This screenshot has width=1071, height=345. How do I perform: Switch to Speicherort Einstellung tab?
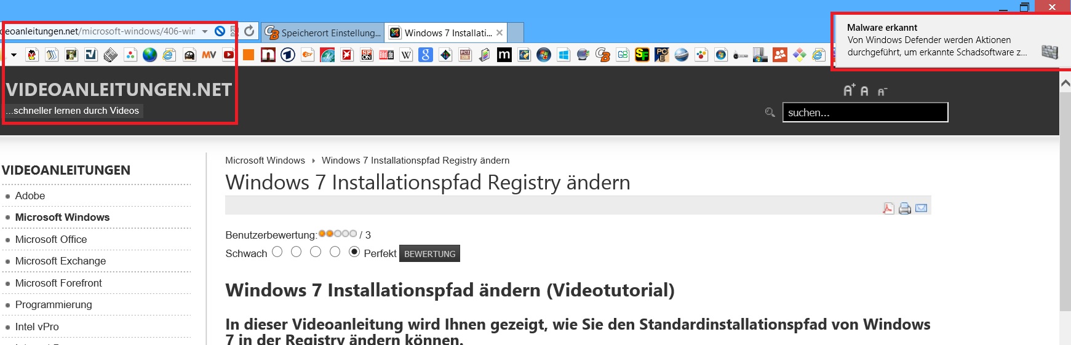[324, 33]
